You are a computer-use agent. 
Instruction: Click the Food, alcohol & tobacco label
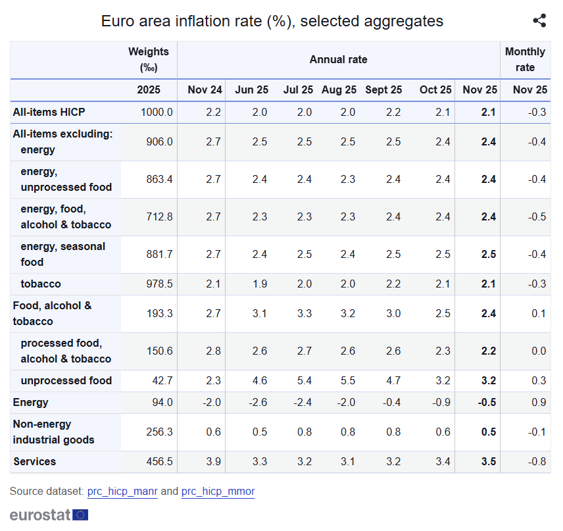point(52,313)
